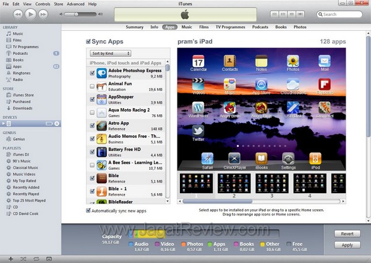The width and height of the screenshot is (371, 263).
Task: Click the Next track forward button
Action: (43, 14)
